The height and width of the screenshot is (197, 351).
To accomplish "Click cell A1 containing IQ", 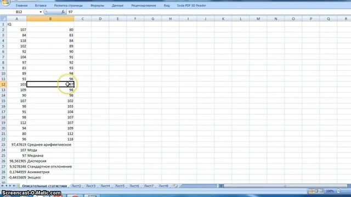I will point(16,24).
